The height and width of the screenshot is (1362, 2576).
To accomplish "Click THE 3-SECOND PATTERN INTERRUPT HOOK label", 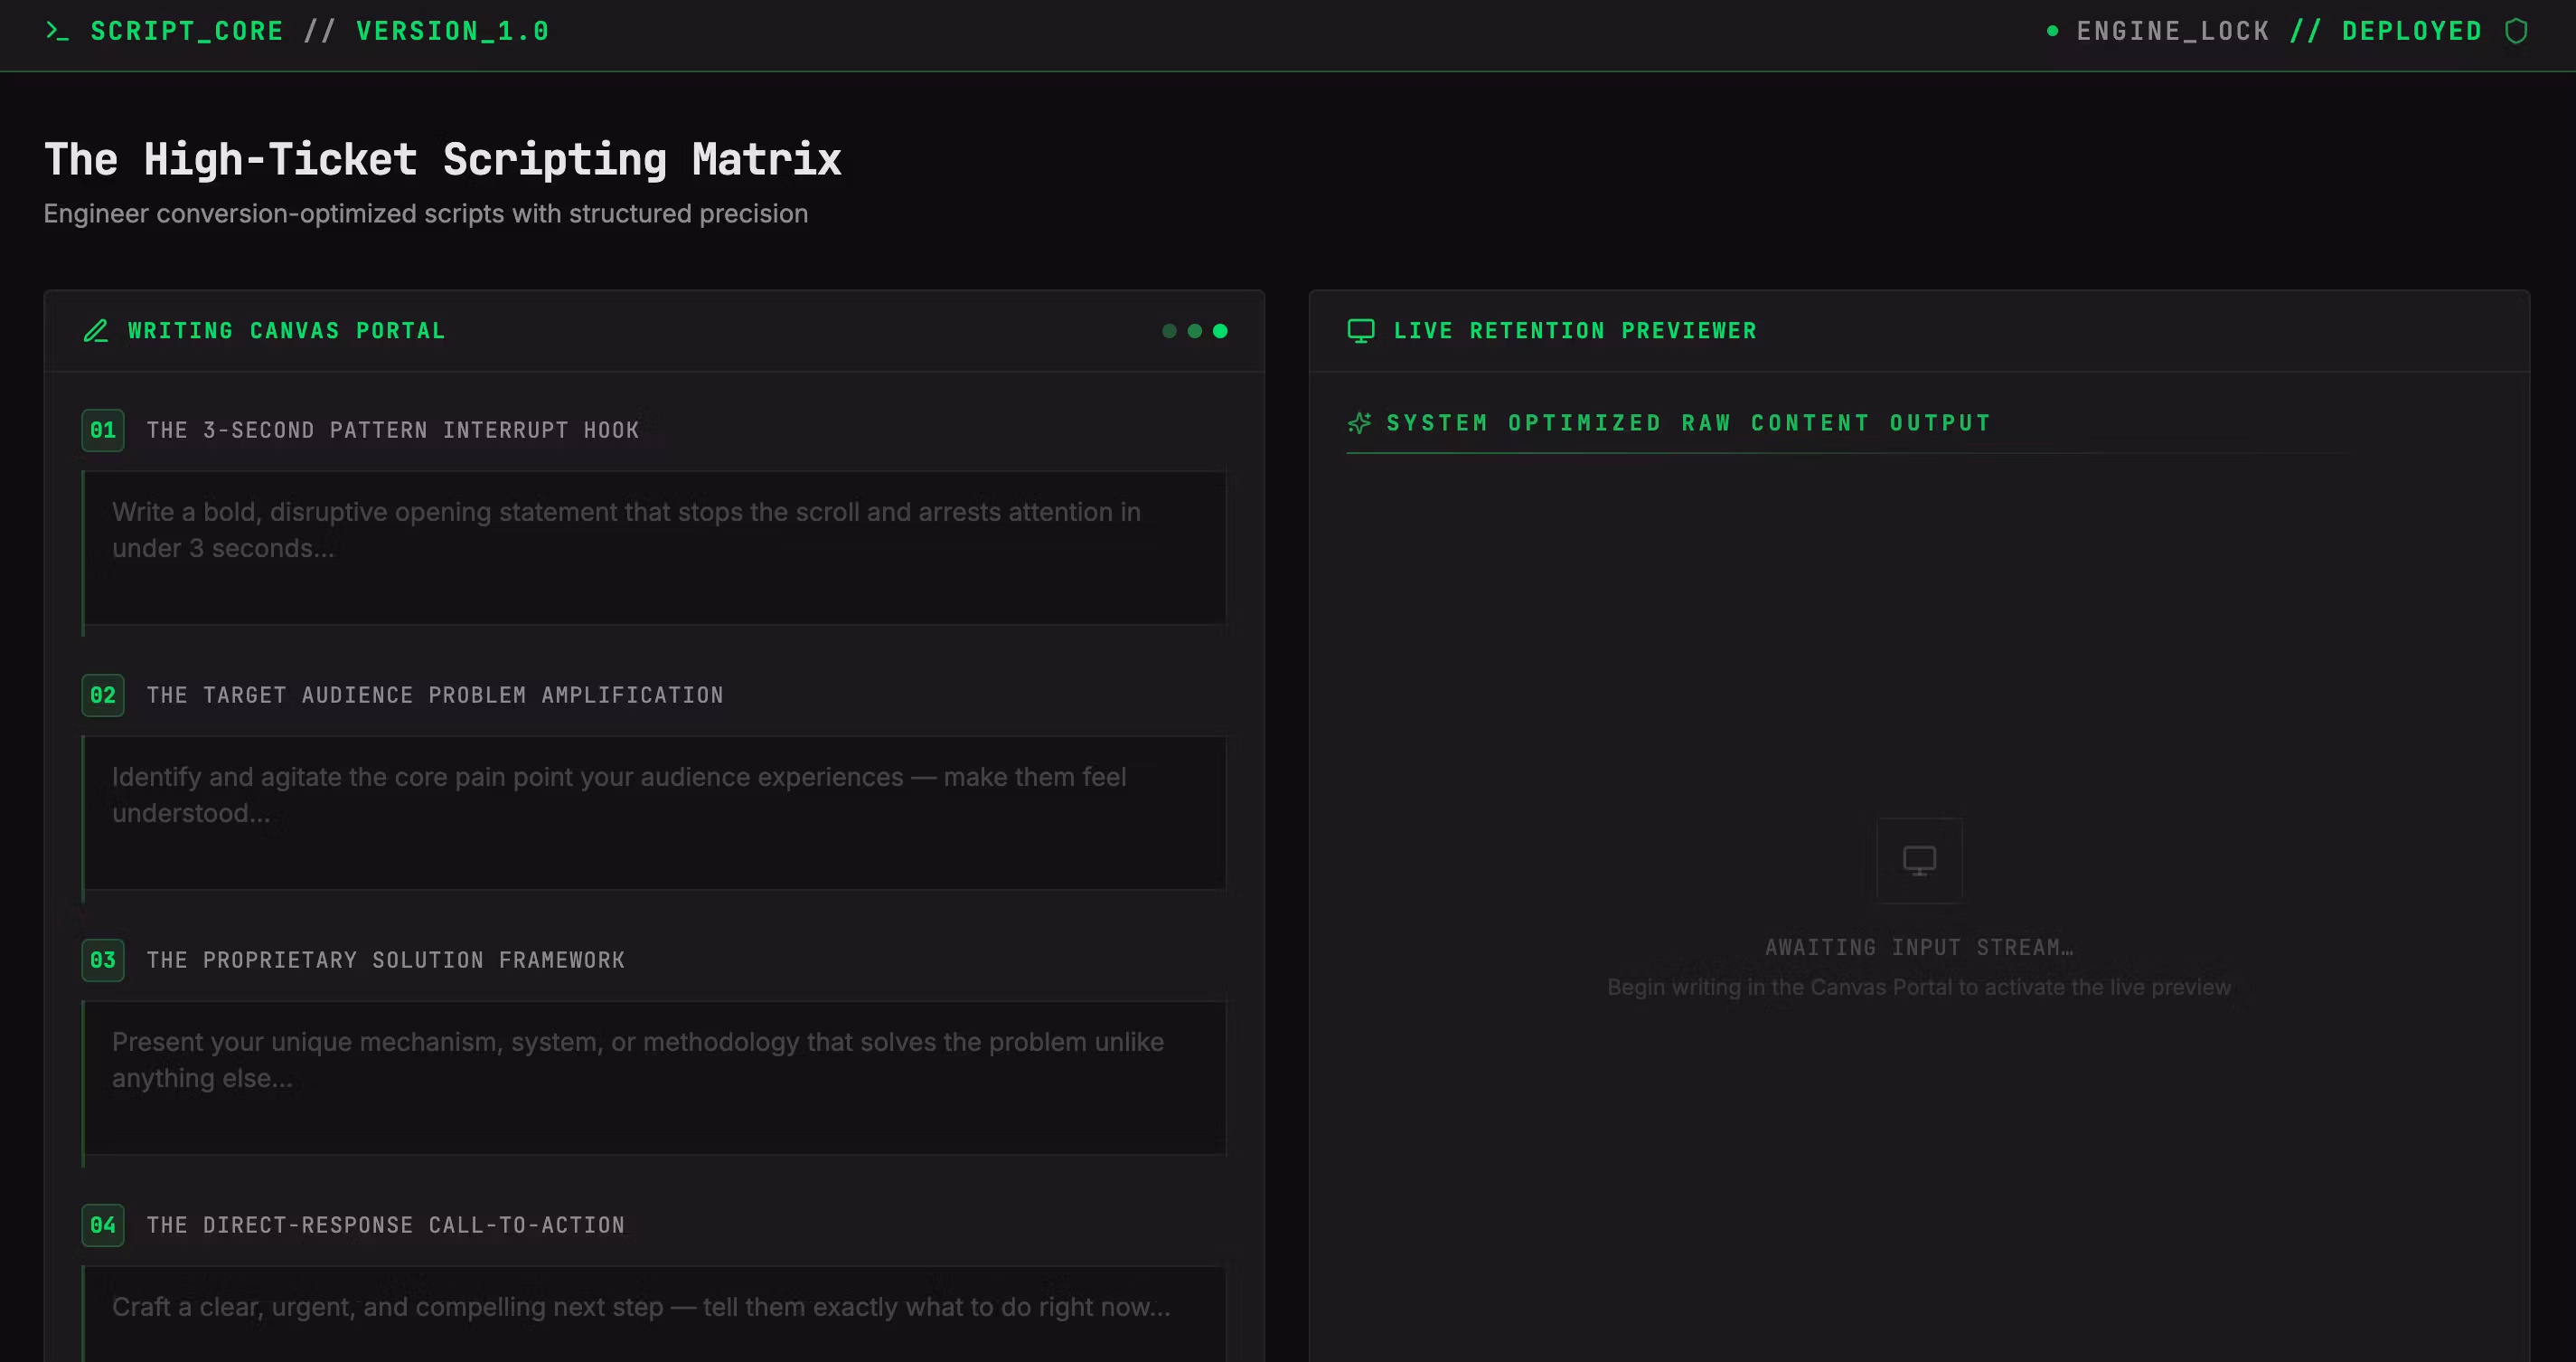I will pos(393,430).
